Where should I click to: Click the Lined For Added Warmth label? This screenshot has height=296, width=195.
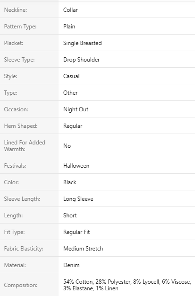[x=25, y=146]
